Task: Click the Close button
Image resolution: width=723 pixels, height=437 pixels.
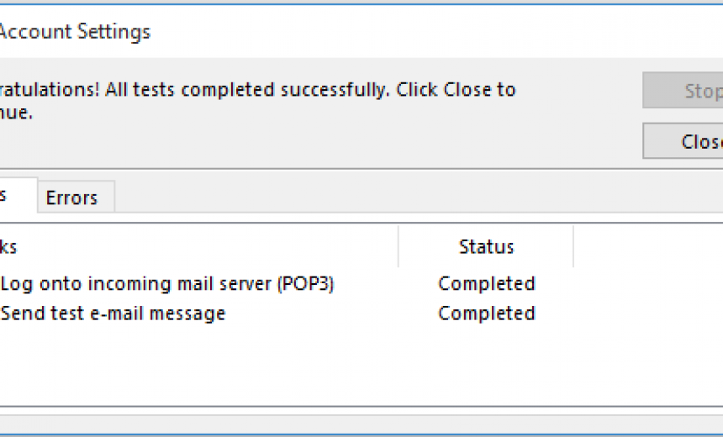Action: pos(683,141)
